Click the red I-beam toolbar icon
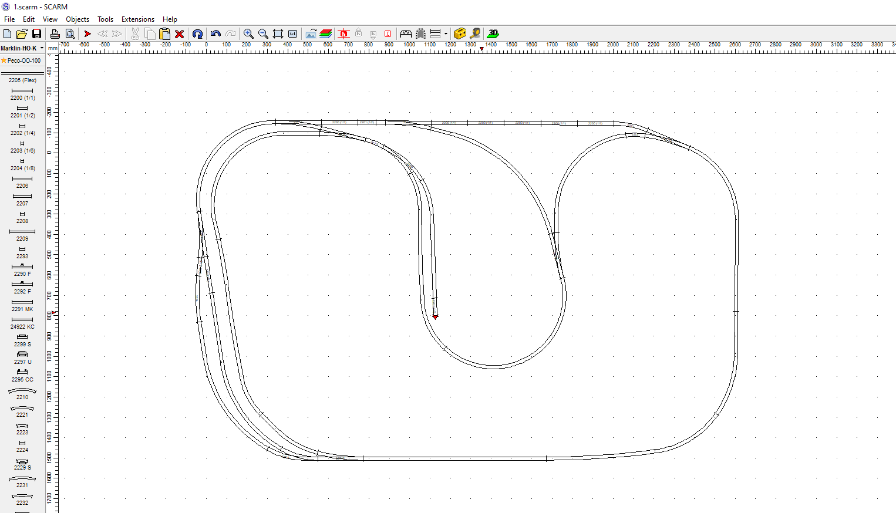 pyautogui.click(x=388, y=34)
